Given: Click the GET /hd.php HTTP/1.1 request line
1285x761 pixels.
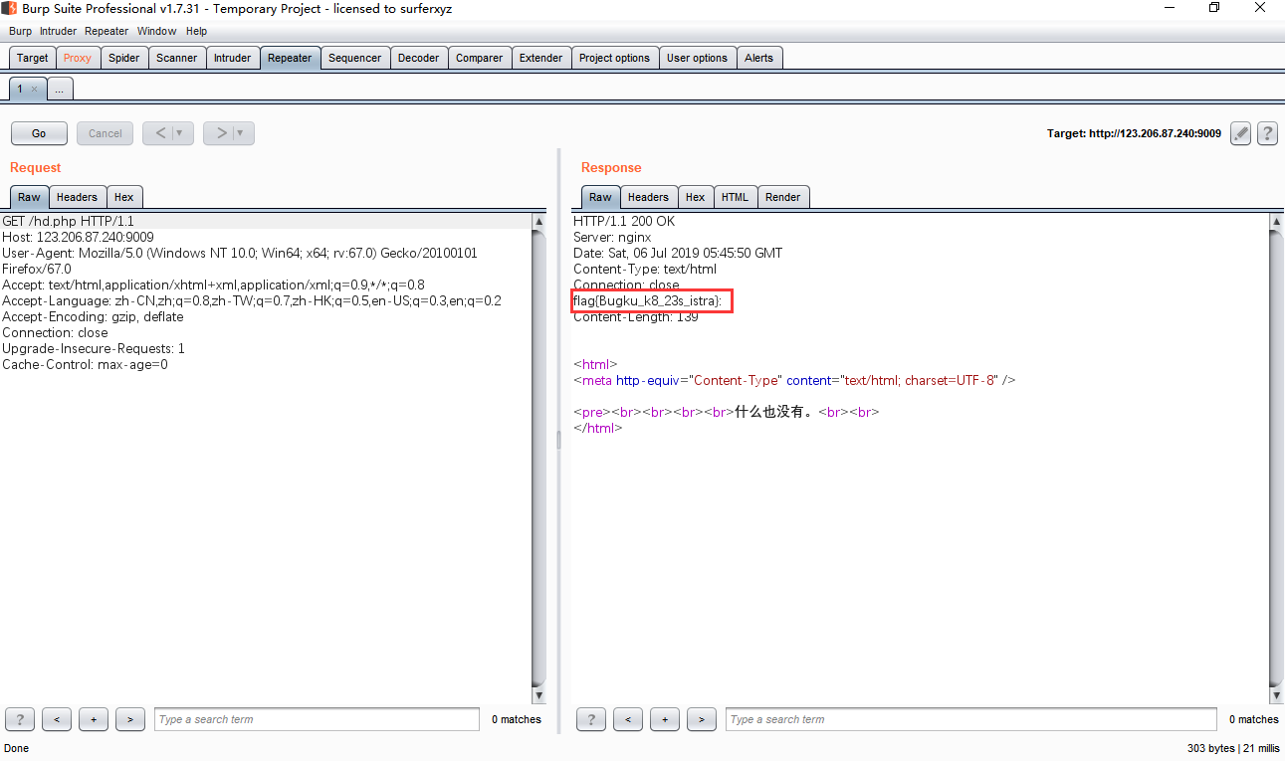Looking at the screenshot, I should (69, 221).
